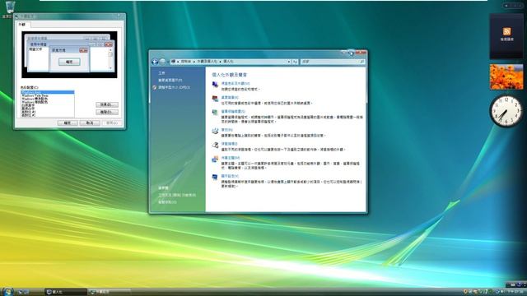Click OK (確定) in Appearance Settings dialog
The image size is (527, 296).
tap(68, 123)
